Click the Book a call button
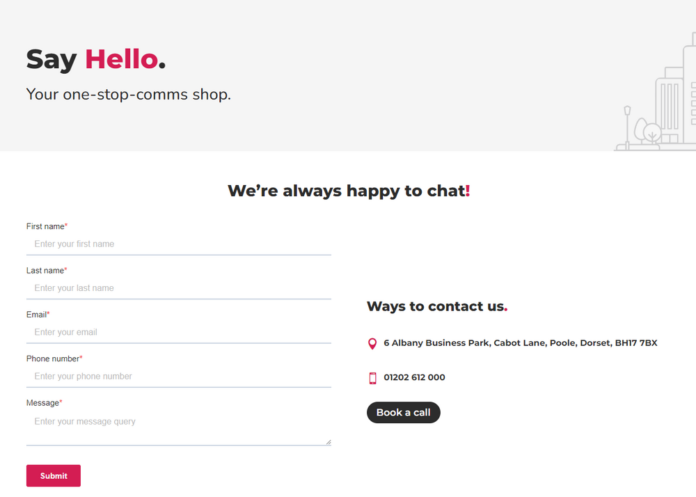 (403, 412)
